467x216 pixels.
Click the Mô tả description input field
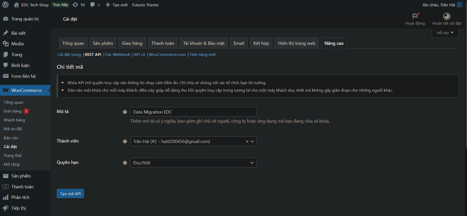(193, 112)
